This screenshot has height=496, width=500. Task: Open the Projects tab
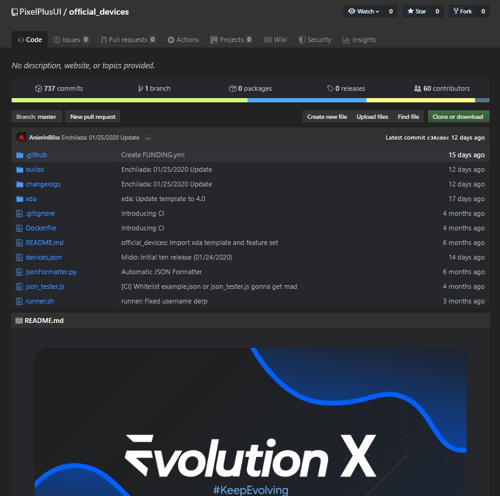(x=231, y=40)
